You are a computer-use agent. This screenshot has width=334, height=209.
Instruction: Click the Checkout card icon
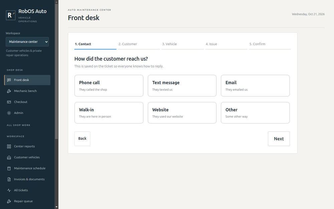click(9, 102)
